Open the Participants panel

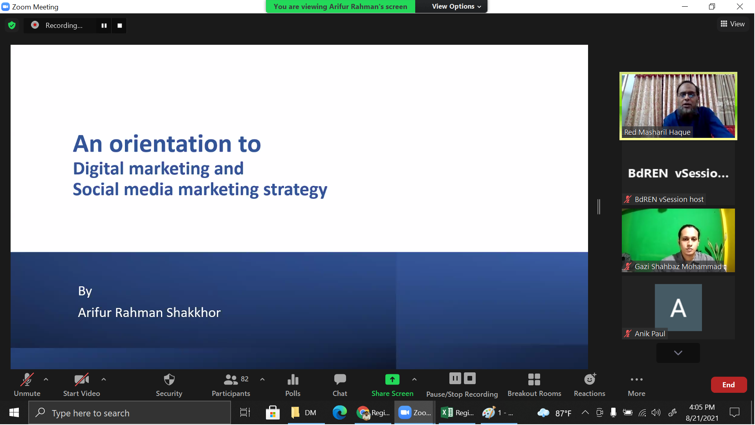231,385
